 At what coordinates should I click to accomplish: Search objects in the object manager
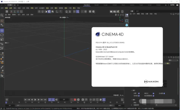[171, 14]
